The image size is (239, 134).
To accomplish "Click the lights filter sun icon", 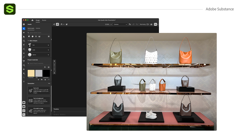I will [36, 37].
